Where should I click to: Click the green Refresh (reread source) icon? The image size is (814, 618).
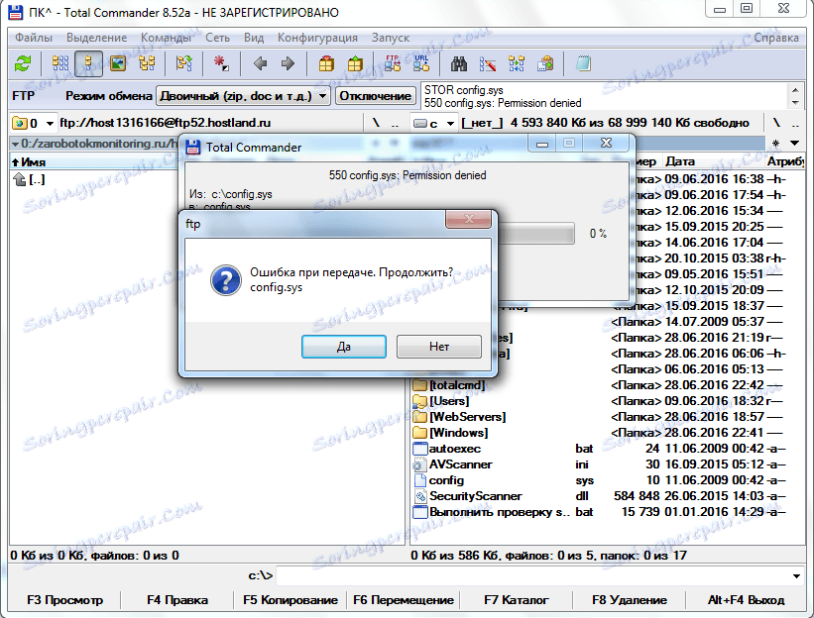coord(23,63)
